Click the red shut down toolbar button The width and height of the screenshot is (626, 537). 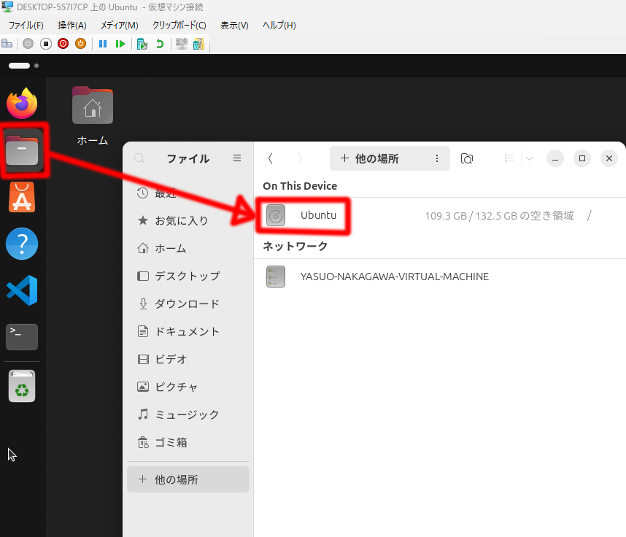coord(63,44)
